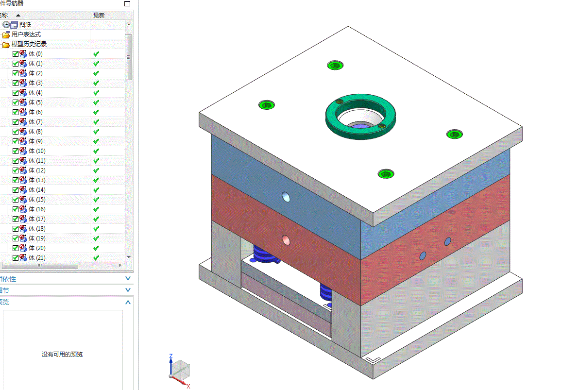The image size is (562, 390).
Task: Click the body feature icon for 体 (7)
Action: click(x=23, y=121)
